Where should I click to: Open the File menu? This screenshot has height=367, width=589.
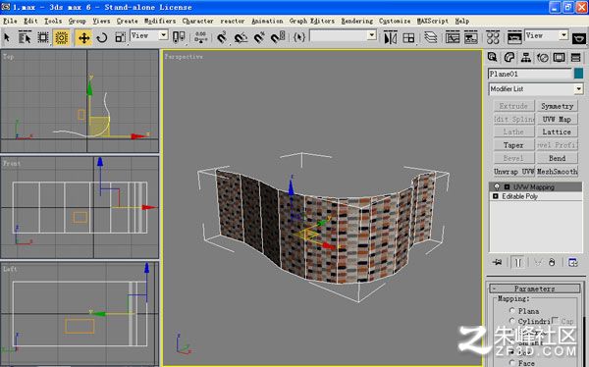[x=10, y=21]
